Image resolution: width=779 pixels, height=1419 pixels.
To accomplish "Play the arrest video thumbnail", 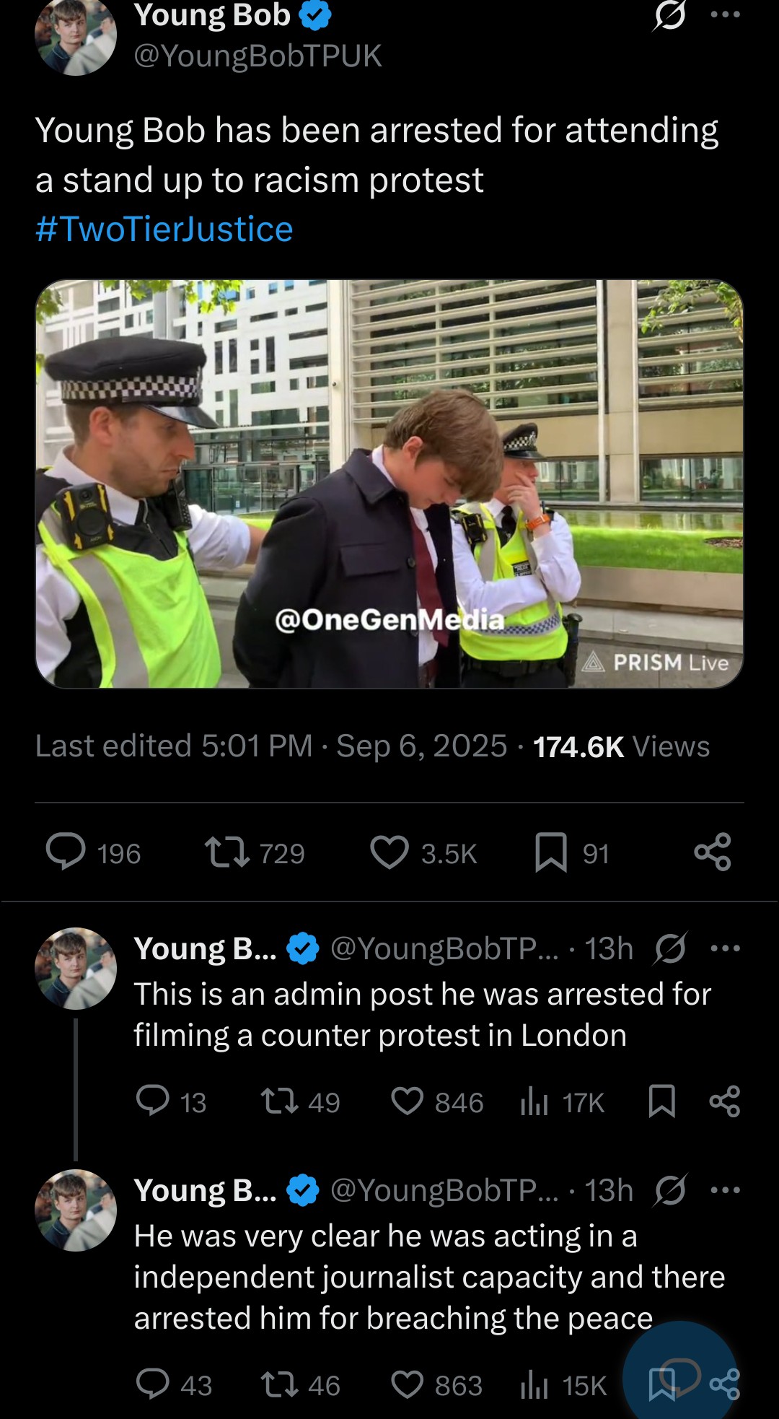I will point(389,484).
